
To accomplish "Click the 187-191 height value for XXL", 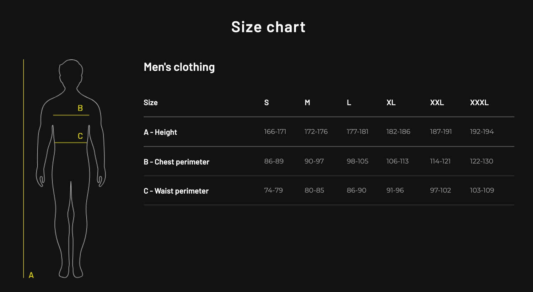I will point(441,132).
